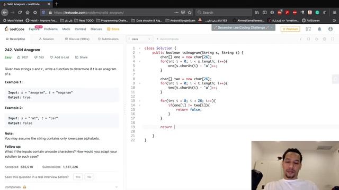Click Add to List
This screenshot has height=190, width=339.
pyautogui.click(x=59, y=58)
